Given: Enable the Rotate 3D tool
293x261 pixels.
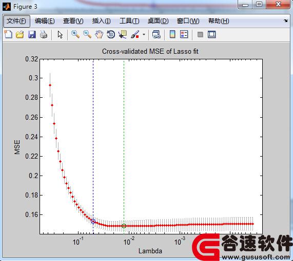Looking at the screenshot, I should (111, 34).
